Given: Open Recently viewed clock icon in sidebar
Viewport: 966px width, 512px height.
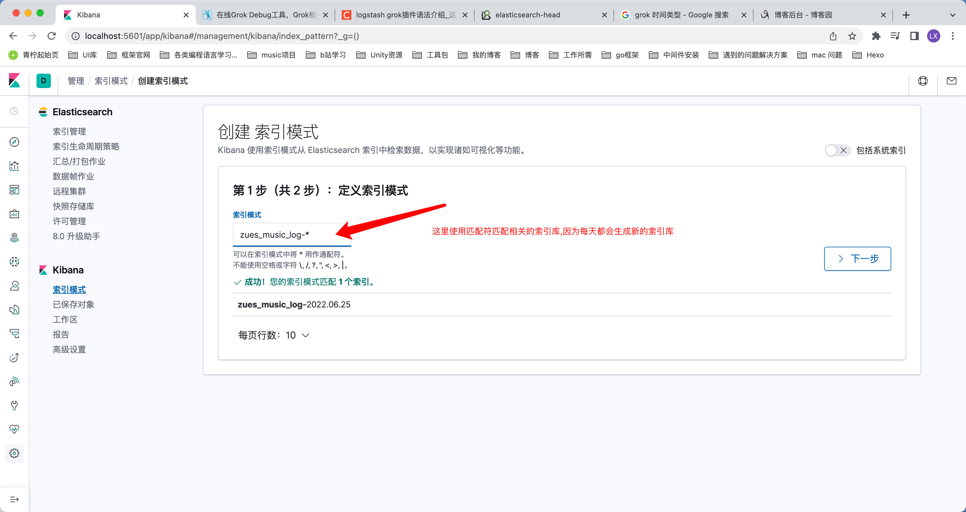Looking at the screenshot, I should [14, 111].
